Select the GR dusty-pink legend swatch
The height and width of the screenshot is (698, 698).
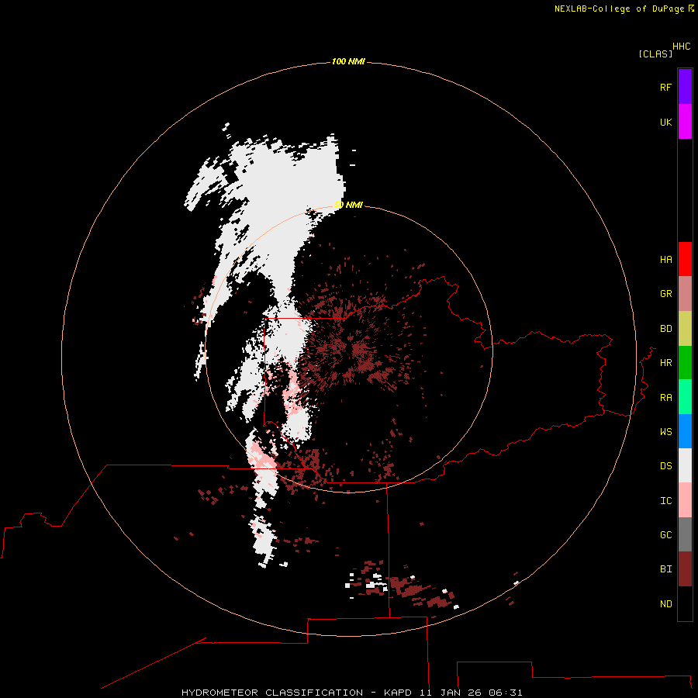coord(685,294)
